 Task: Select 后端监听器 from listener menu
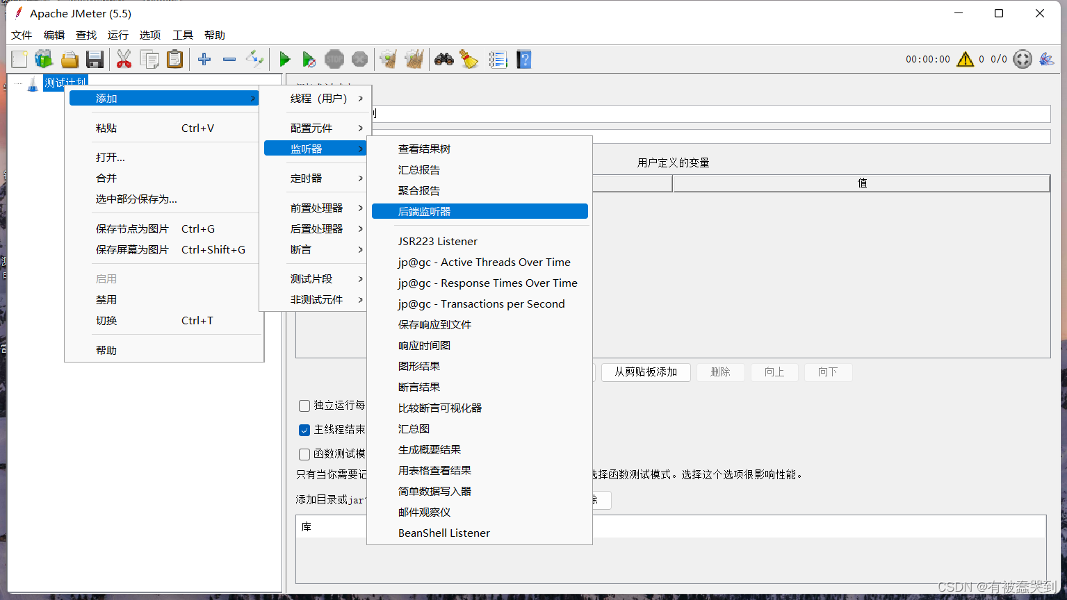point(480,211)
